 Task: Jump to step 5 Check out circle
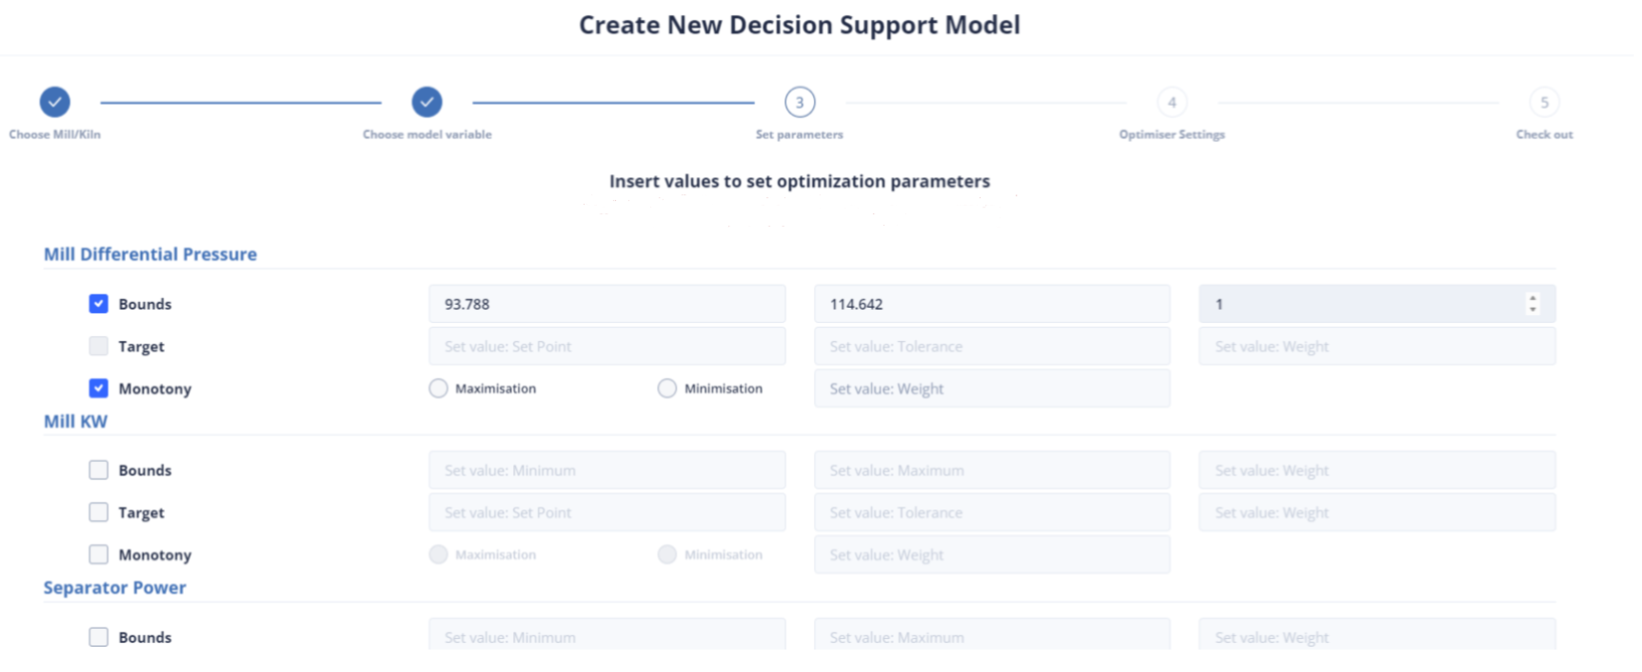[1544, 102]
